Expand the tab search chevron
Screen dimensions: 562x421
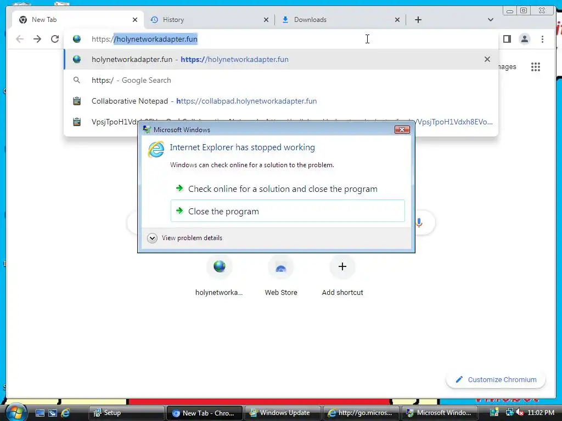(490, 20)
